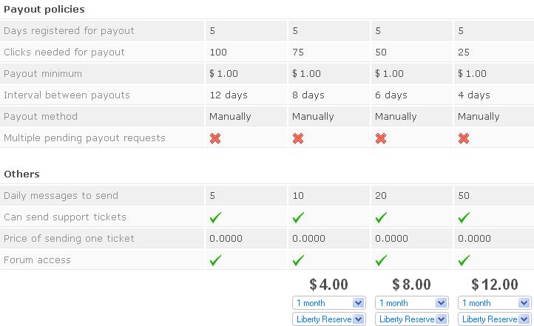Click red cross in 6 days column

pos(381,138)
